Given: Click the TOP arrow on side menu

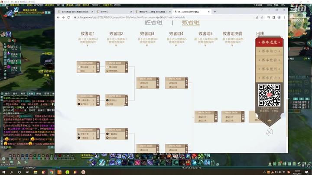Looking at the screenshot, I should [x=269, y=121].
